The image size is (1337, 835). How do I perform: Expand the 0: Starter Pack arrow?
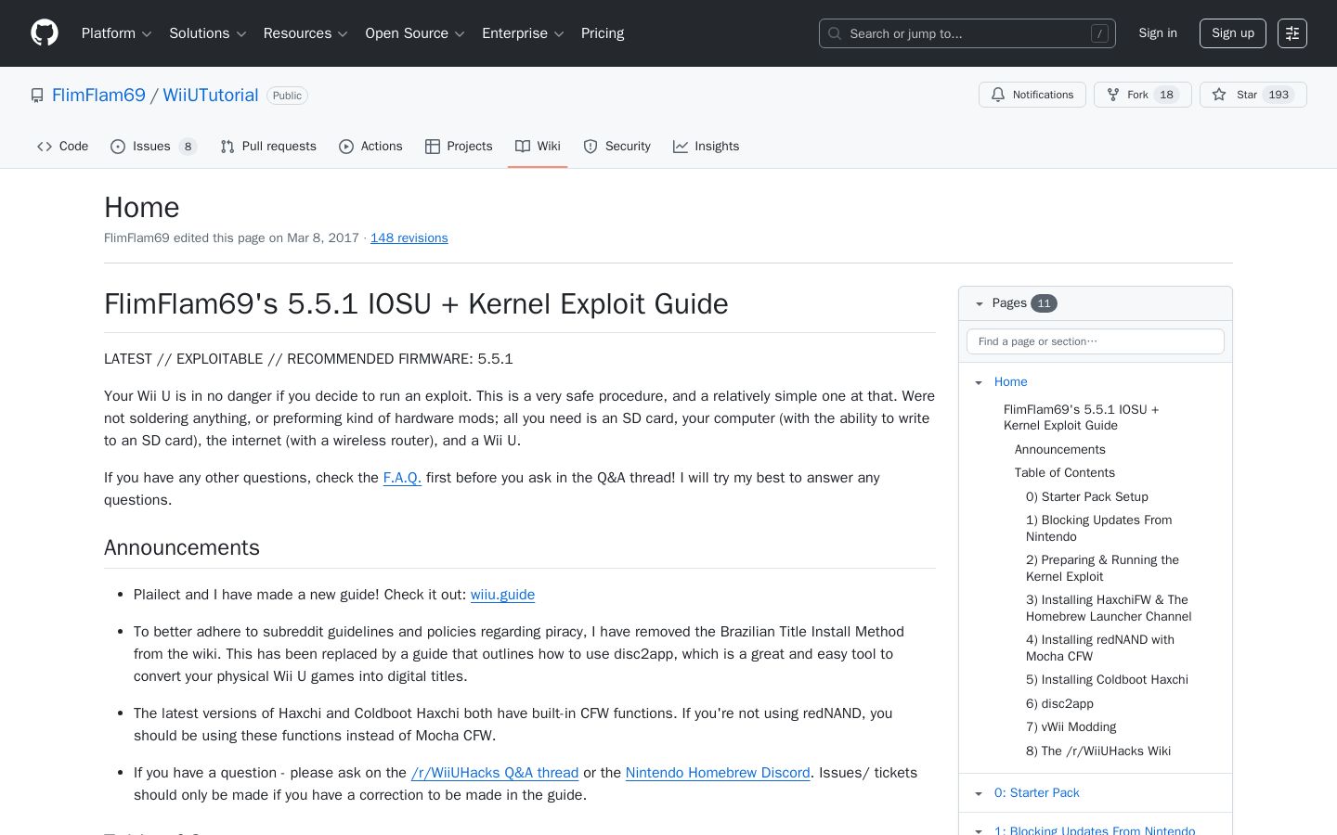(x=979, y=793)
